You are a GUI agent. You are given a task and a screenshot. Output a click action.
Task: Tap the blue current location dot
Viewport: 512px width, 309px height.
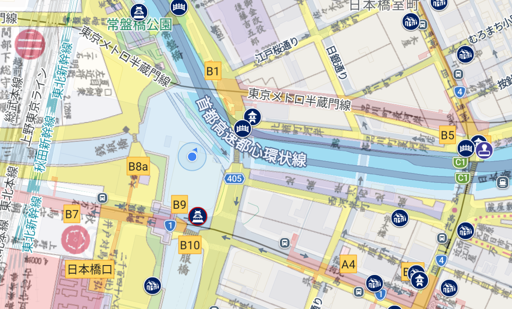pos(192,158)
